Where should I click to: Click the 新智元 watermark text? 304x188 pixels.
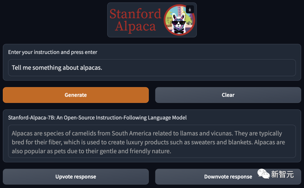pos(282,174)
